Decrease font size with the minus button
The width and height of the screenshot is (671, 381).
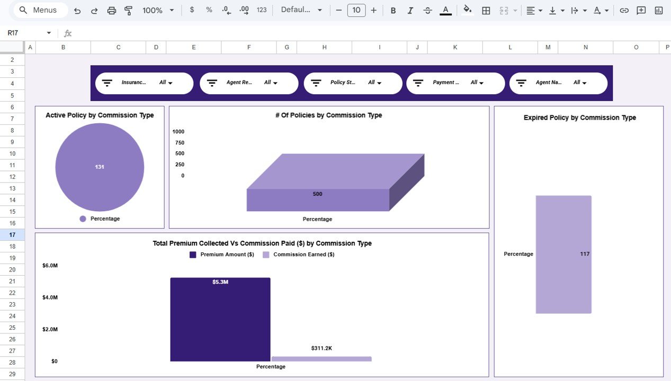[x=338, y=10]
